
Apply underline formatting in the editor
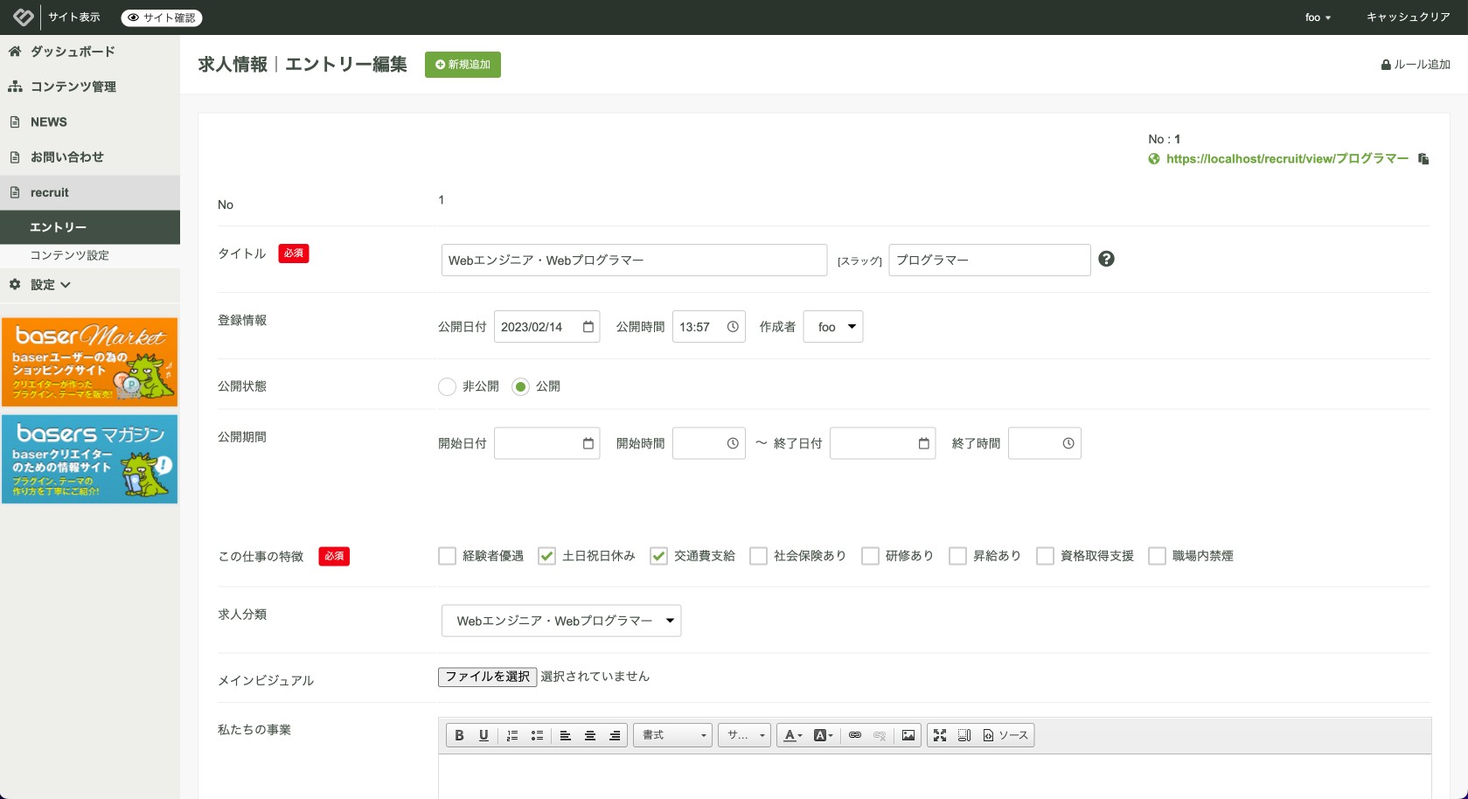[484, 735]
